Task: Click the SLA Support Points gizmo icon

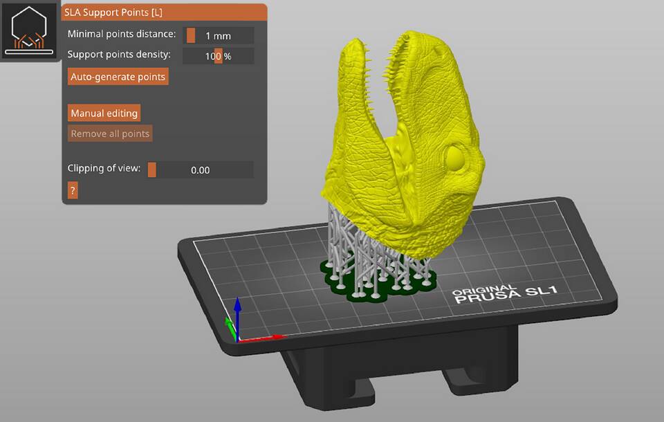Action: tap(29, 33)
